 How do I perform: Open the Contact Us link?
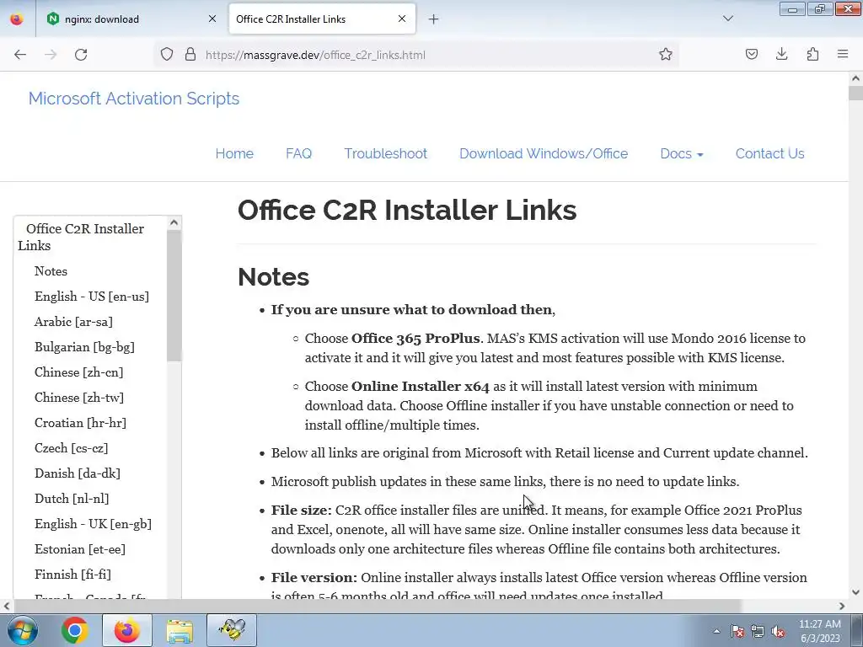point(770,153)
